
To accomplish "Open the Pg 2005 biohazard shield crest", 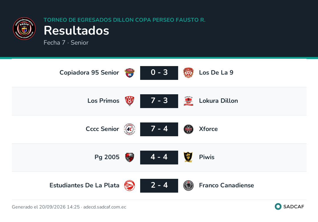I will (x=130, y=157).
